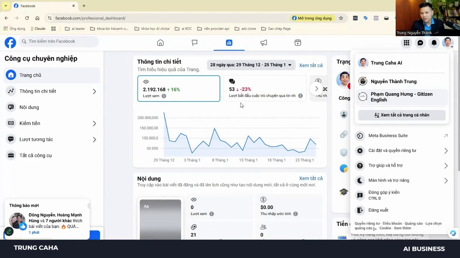
Task: Expand the Lượt tương tác sidebar section
Action: coord(94,139)
